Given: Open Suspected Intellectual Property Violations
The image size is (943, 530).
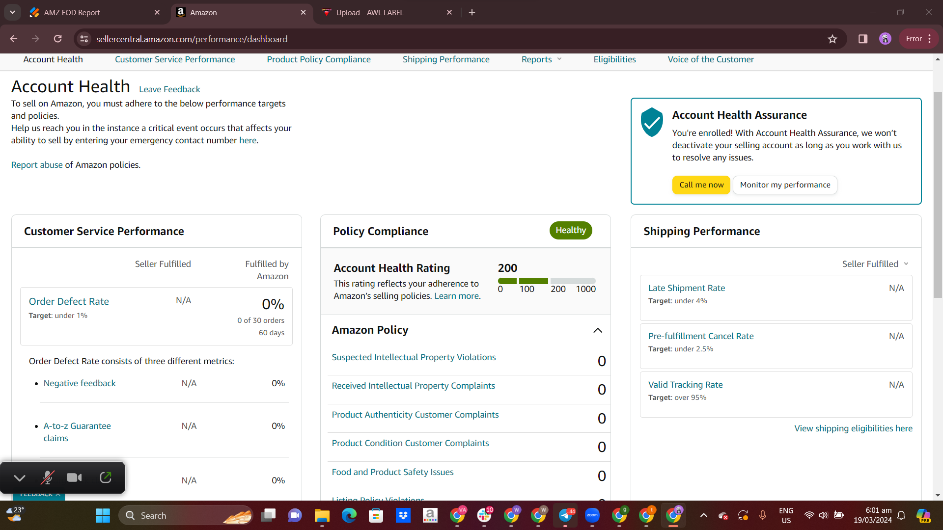Looking at the screenshot, I should coord(414,357).
